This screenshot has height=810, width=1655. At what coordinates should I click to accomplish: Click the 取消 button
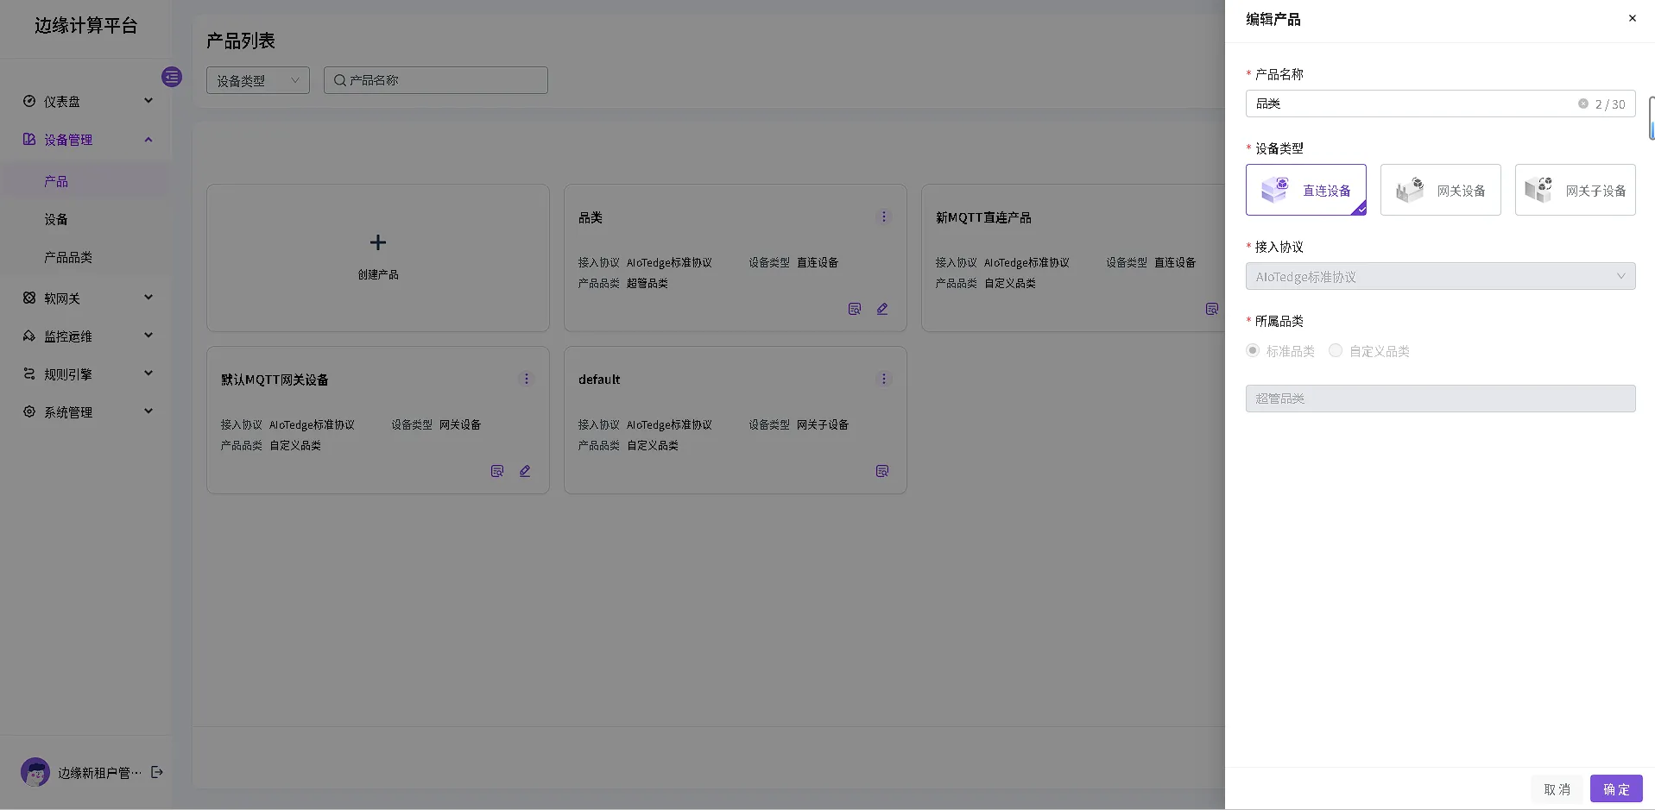(1557, 788)
